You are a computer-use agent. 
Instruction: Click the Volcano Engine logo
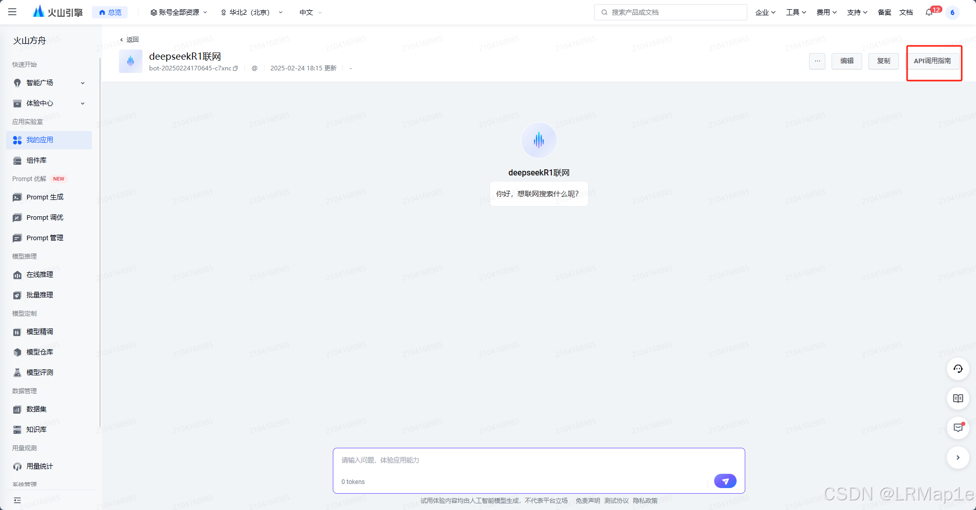click(57, 12)
